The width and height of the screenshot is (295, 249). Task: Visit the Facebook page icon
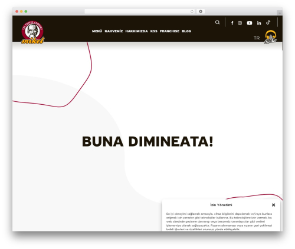click(x=232, y=23)
